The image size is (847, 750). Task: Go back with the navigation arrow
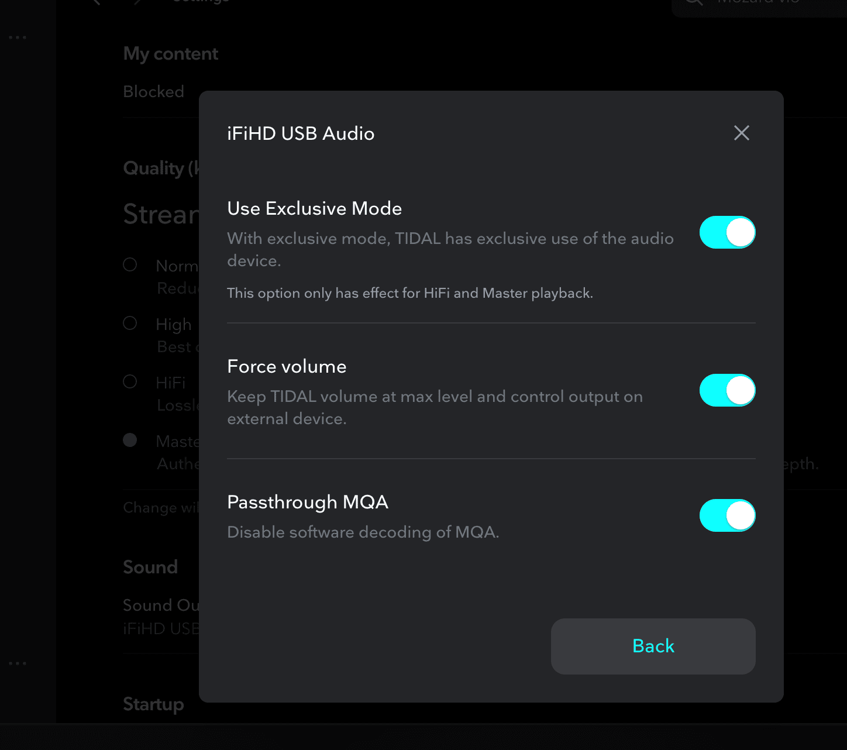point(97,2)
